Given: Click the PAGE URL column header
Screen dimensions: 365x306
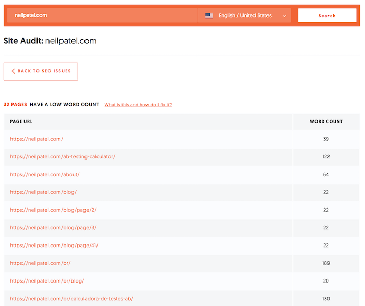Looking at the screenshot, I should 21,121.
